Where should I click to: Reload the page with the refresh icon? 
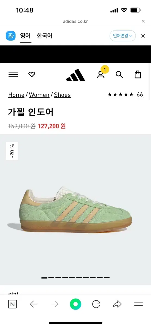click(x=96, y=304)
